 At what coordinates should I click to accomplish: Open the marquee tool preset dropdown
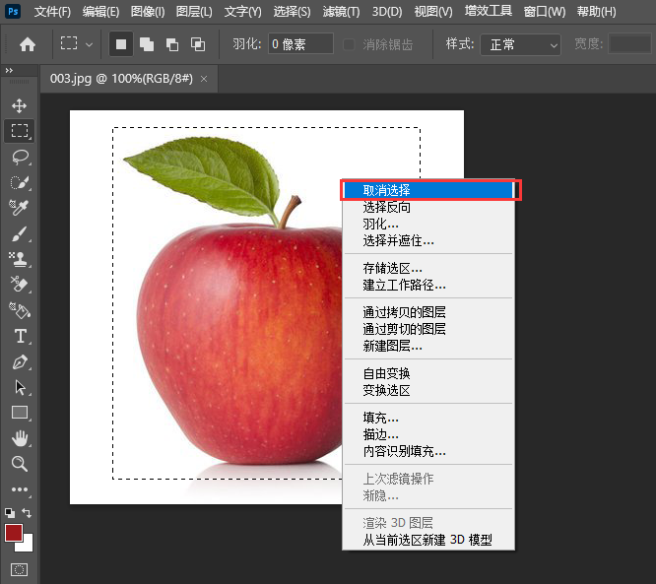(x=89, y=44)
